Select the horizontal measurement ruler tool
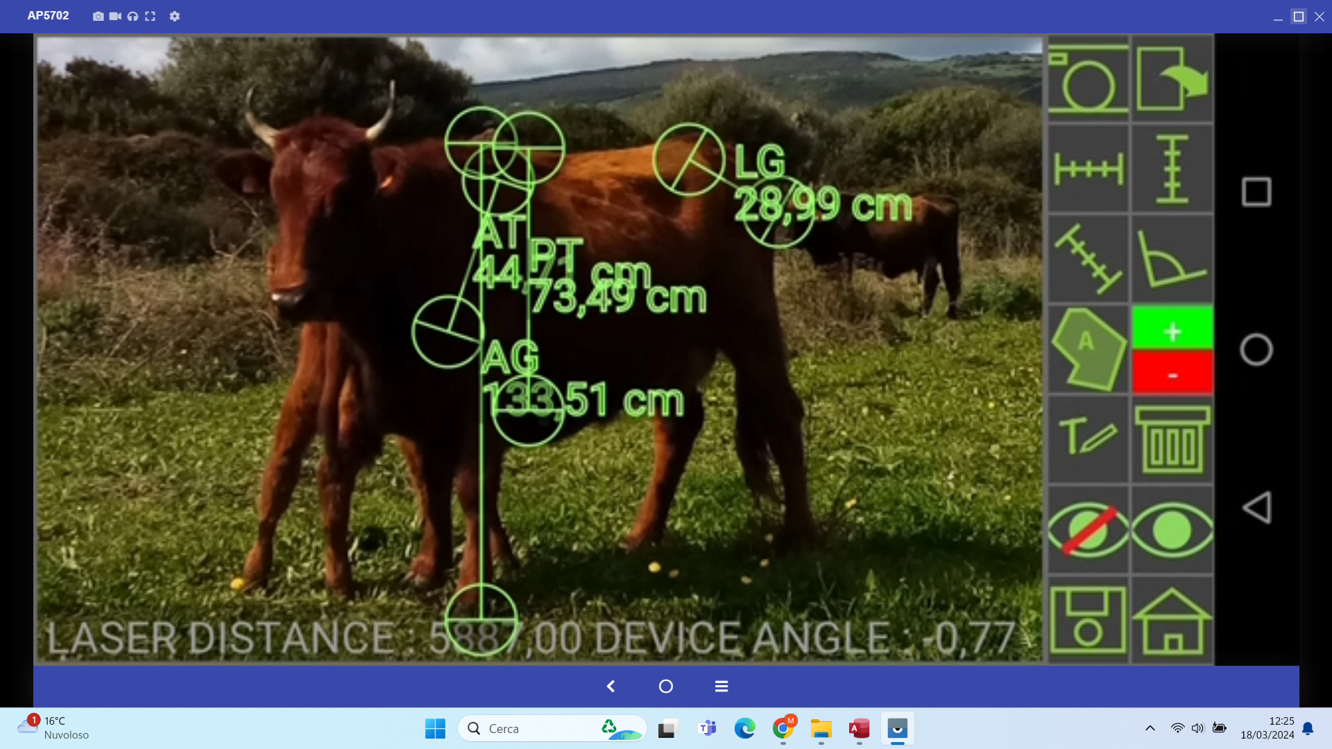The width and height of the screenshot is (1332, 749). click(1088, 169)
